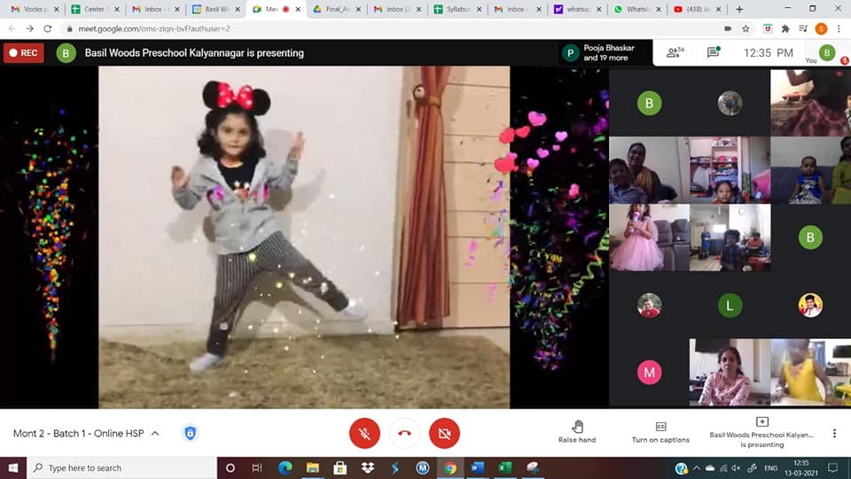Open the Basil Woods presenting options
Image resolution: width=851 pixels, height=479 pixels.
(761, 432)
